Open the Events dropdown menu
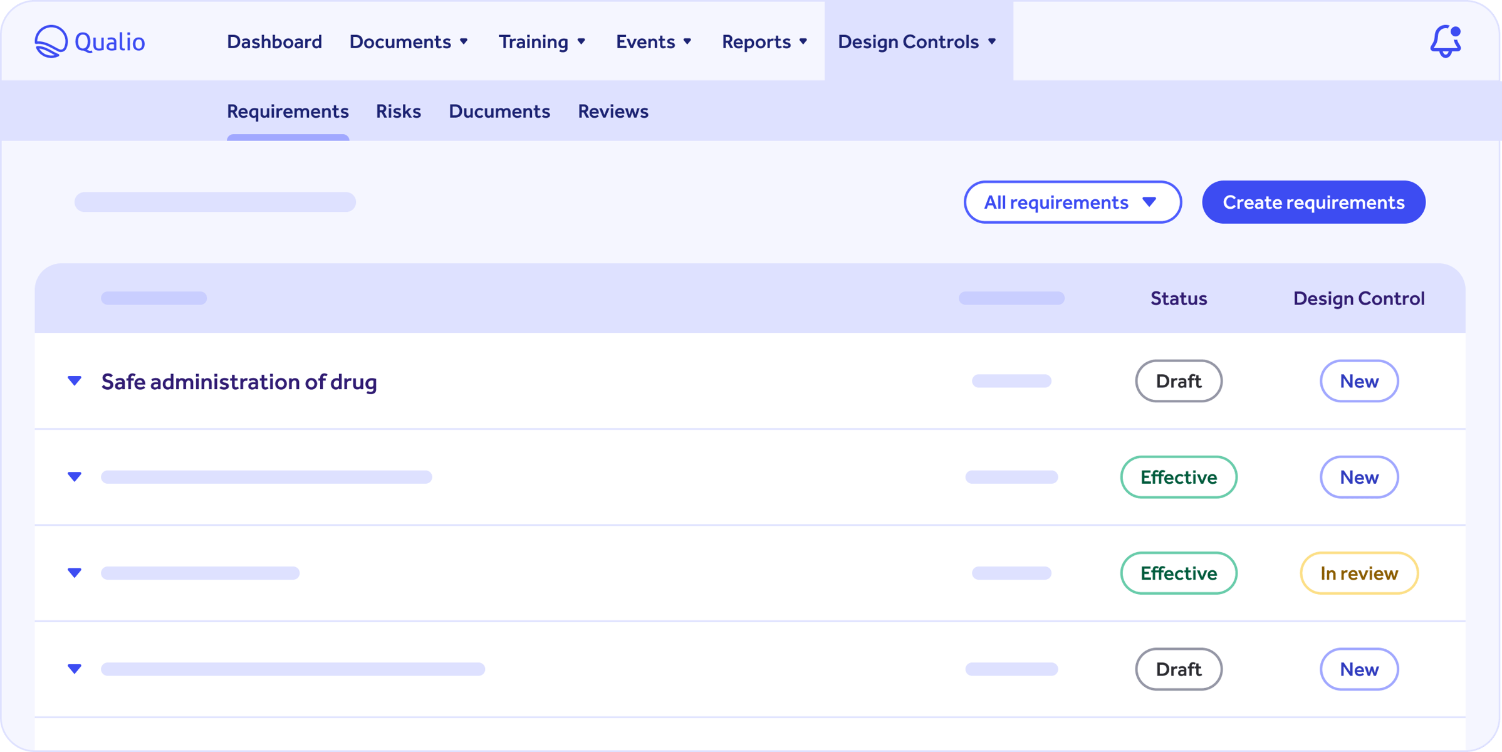The width and height of the screenshot is (1502, 752). (x=654, y=41)
